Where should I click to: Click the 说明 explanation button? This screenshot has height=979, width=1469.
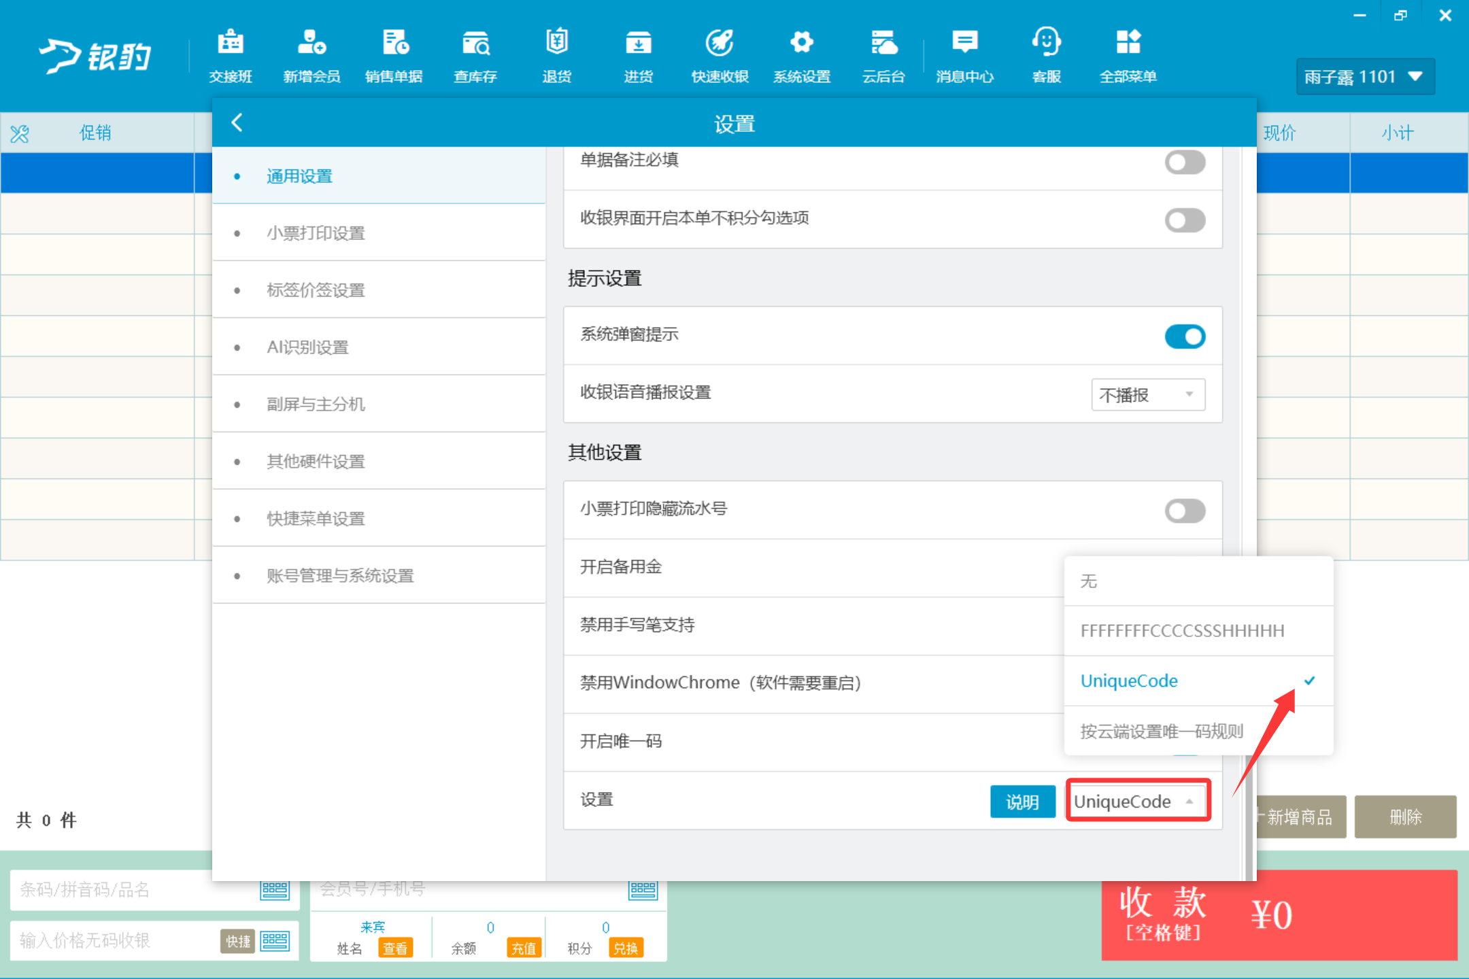click(1022, 802)
